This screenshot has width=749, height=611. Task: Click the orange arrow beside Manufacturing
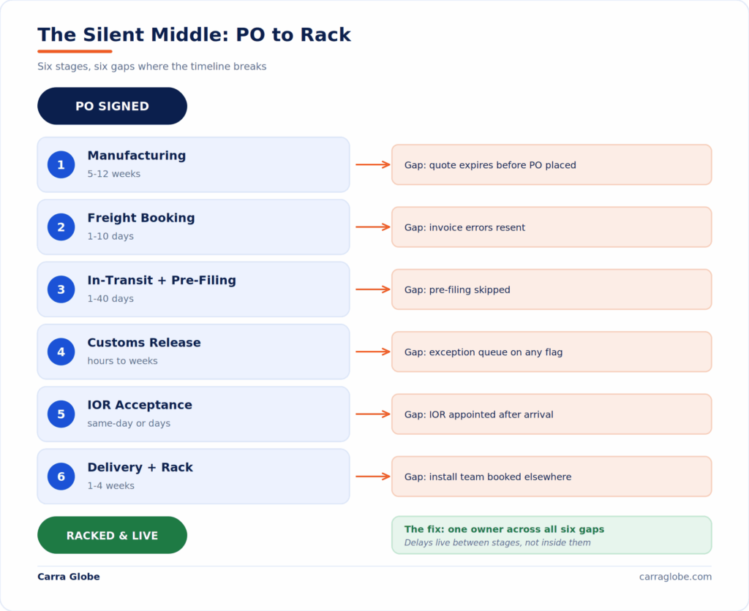coord(373,164)
